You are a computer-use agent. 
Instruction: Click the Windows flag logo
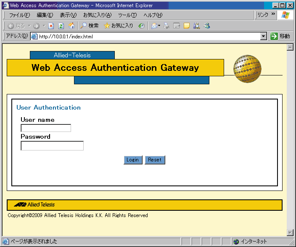point(285,15)
